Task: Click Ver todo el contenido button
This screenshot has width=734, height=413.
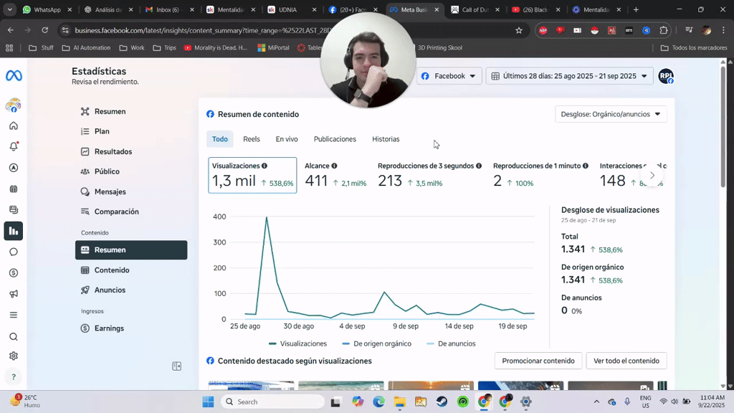Action: coord(626,361)
